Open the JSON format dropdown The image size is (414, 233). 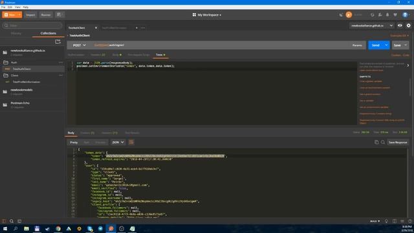pos(118,142)
